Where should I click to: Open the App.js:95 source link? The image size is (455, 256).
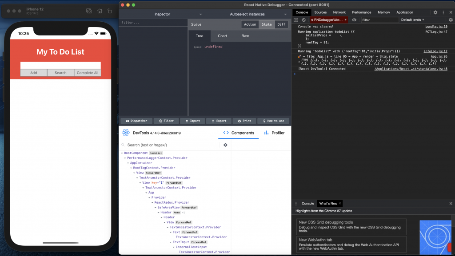(x=439, y=57)
